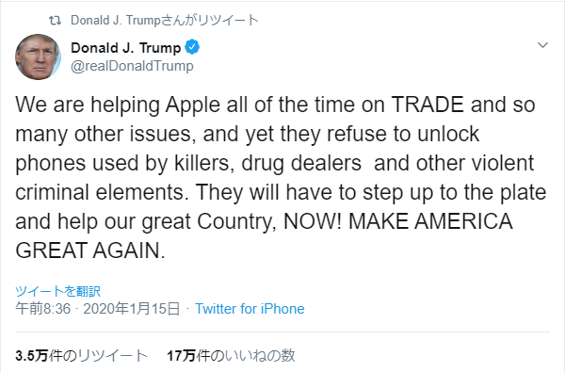This screenshot has height=372, width=565.
Task: Click the @realDonaldTrump handle
Action: click(x=132, y=66)
